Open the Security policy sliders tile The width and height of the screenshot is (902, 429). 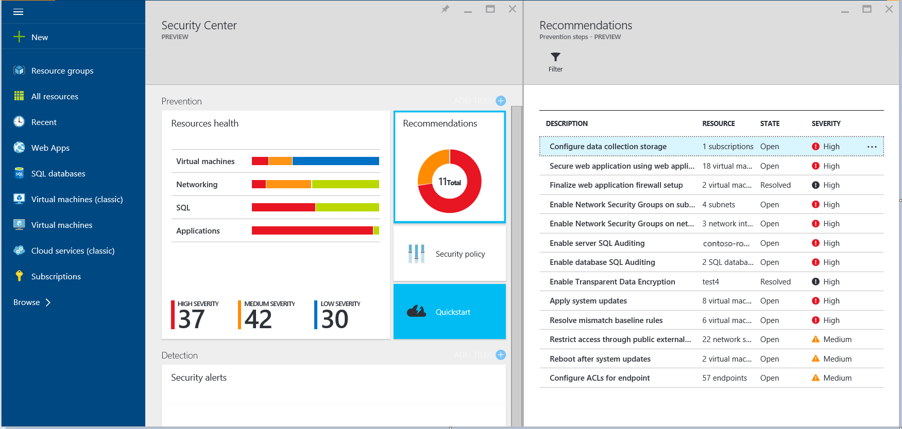449,254
